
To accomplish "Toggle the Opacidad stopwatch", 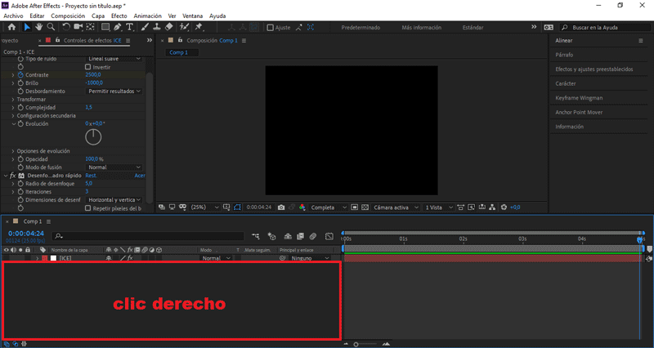I will click(20, 159).
